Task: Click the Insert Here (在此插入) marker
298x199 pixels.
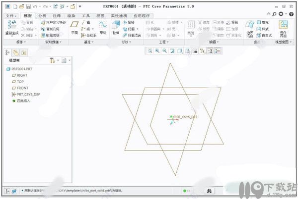Action: 21,100
